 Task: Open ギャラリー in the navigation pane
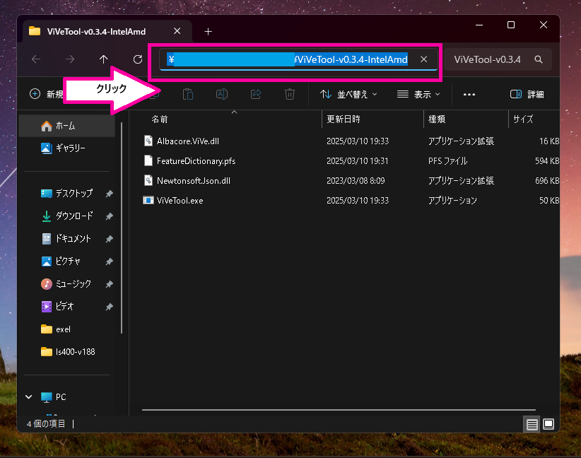[x=66, y=148]
